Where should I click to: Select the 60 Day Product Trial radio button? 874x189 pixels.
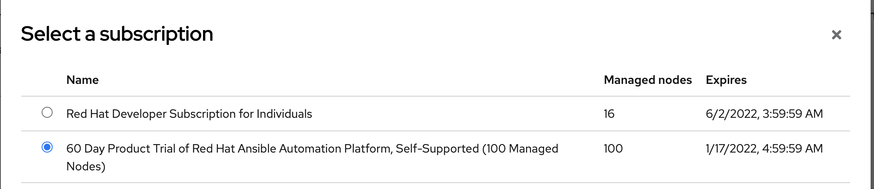(x=47, y=147)
